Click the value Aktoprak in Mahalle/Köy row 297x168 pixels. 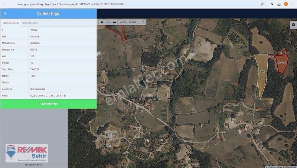(35, 43)
